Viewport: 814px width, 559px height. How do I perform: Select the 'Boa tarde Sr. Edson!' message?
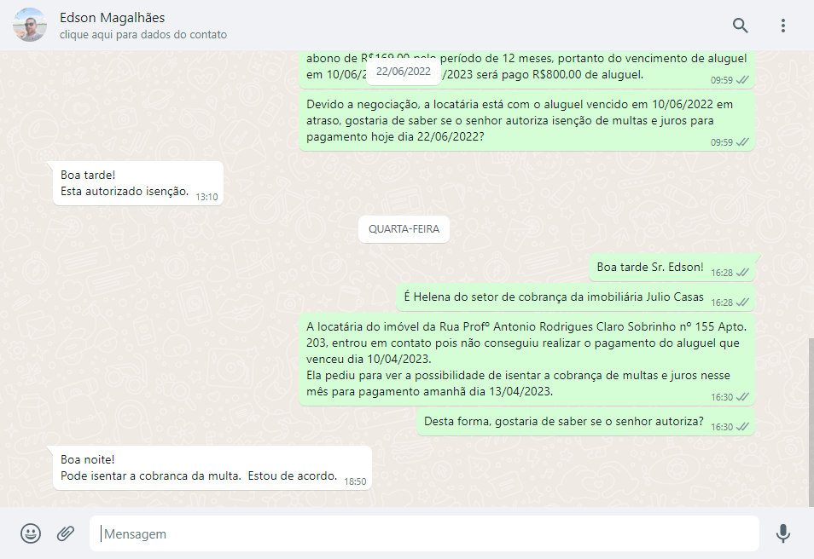tap(650, 268)
